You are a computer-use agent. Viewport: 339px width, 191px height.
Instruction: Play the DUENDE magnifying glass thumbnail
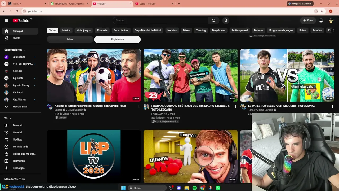coord(190,156)
